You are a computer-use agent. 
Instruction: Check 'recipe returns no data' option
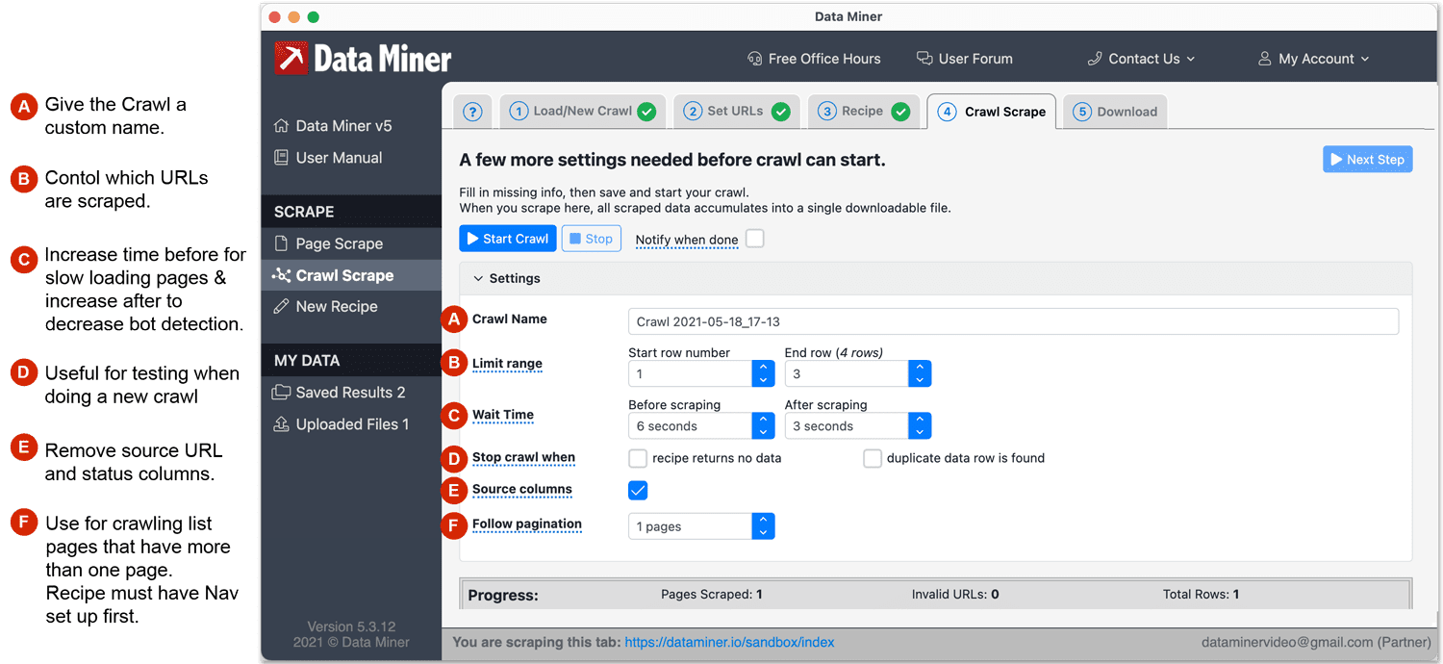[x=638, y=458]
